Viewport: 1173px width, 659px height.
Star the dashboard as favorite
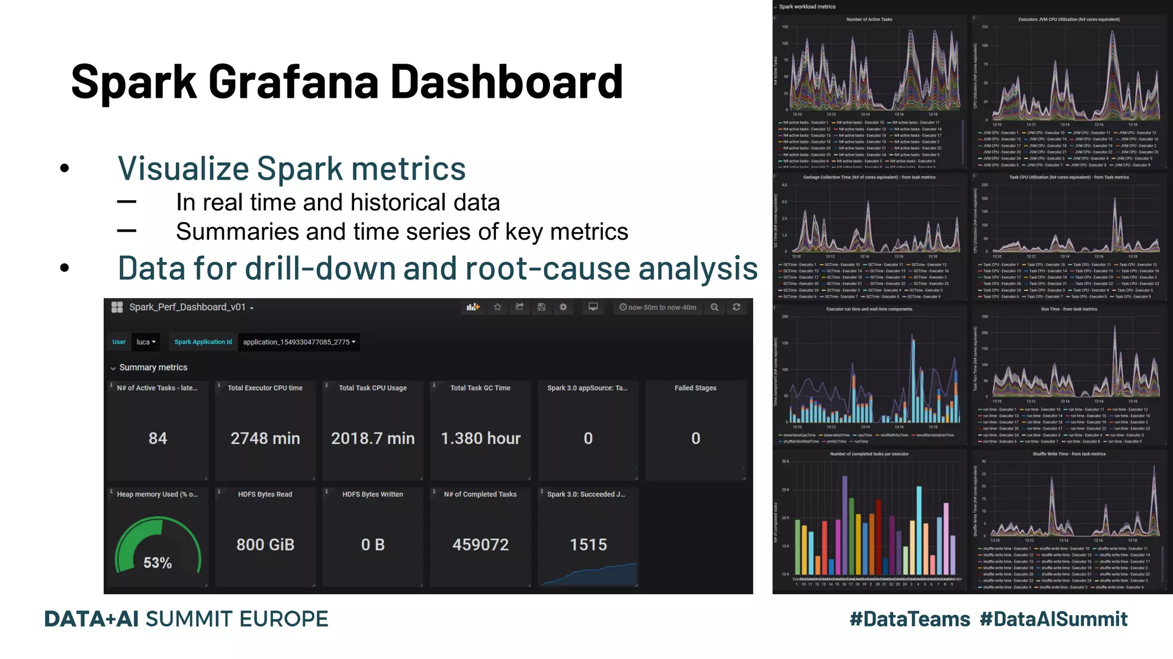tap(497, 307)
